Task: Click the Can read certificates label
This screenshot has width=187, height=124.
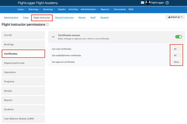Action: tap(61, 49)
